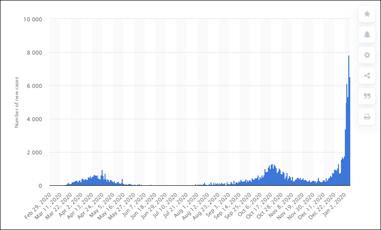Click the "Number of new cases" axis title

[x=16, y=102]
